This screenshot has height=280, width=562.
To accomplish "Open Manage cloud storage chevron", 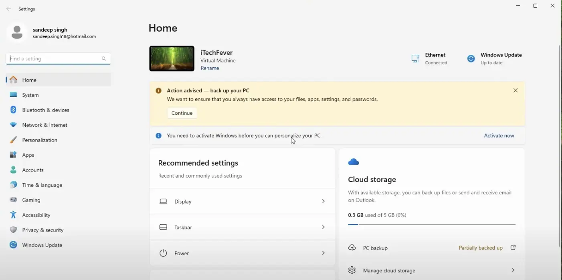I will coord(513,270).
